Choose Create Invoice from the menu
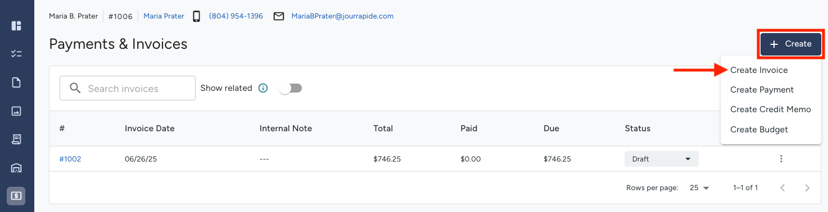The width and height of the screenshot is (828, 212). (x=759, y=70)
